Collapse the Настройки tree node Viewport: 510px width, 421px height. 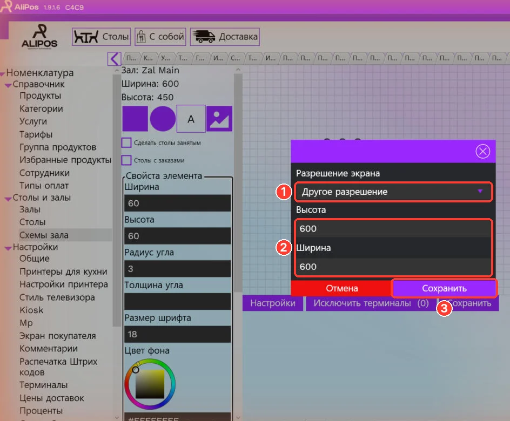pyautogui.click(x=9, y=248)
